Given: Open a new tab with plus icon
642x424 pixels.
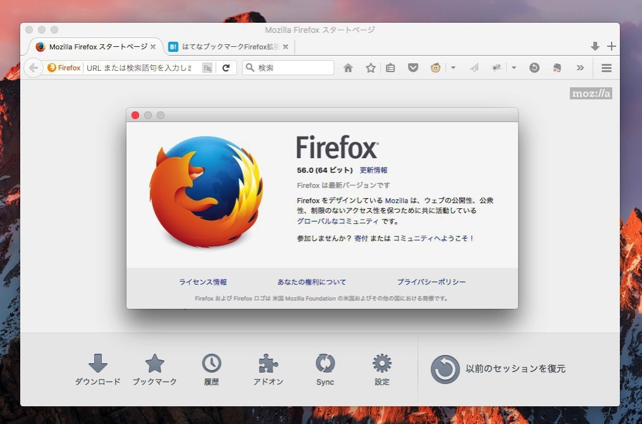Looking at the screenshot, I should pyautogui.click(x=611, y=46).
